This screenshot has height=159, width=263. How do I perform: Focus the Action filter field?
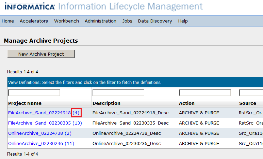(205, 93)
